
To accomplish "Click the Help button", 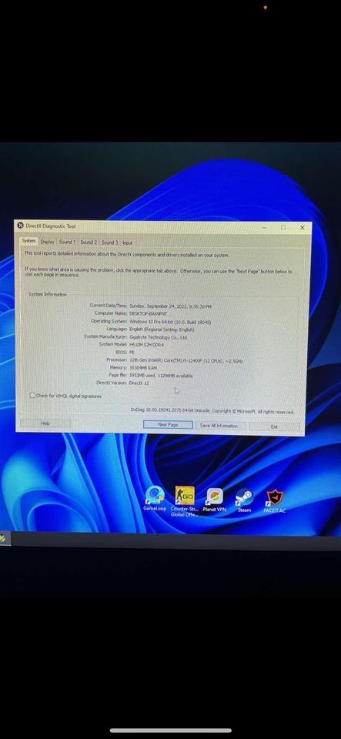I will pos(45,423).
